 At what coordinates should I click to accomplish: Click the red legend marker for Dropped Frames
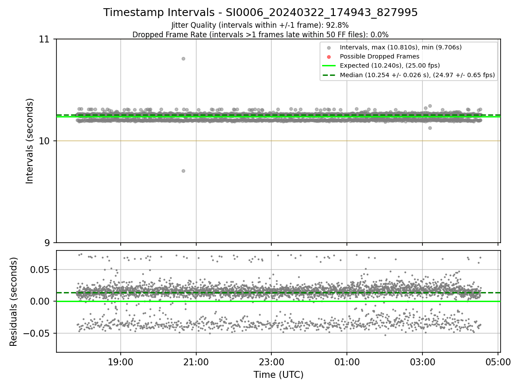(329, 57)
